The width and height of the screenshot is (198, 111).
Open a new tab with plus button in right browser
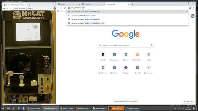click(x=132, y=4)
